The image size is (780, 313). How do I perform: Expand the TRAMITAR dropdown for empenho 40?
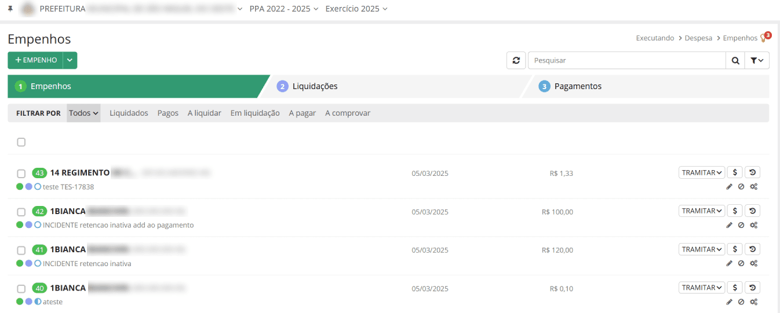pos(702,288)
